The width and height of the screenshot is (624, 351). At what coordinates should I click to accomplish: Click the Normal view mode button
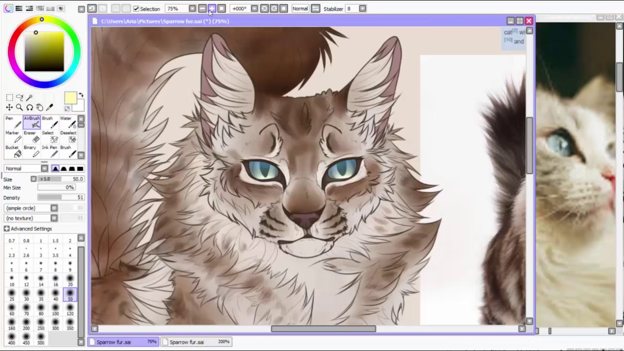tap(300, 8)
